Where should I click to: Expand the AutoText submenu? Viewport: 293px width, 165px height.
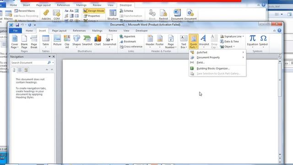point(217,52)
